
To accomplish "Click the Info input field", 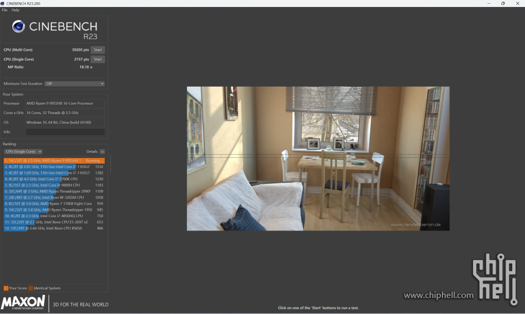I will pyautogui.click(x=65, y=132).
